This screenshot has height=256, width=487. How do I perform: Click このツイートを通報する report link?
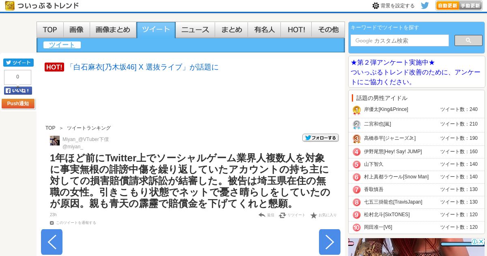(x=76, y=223)
